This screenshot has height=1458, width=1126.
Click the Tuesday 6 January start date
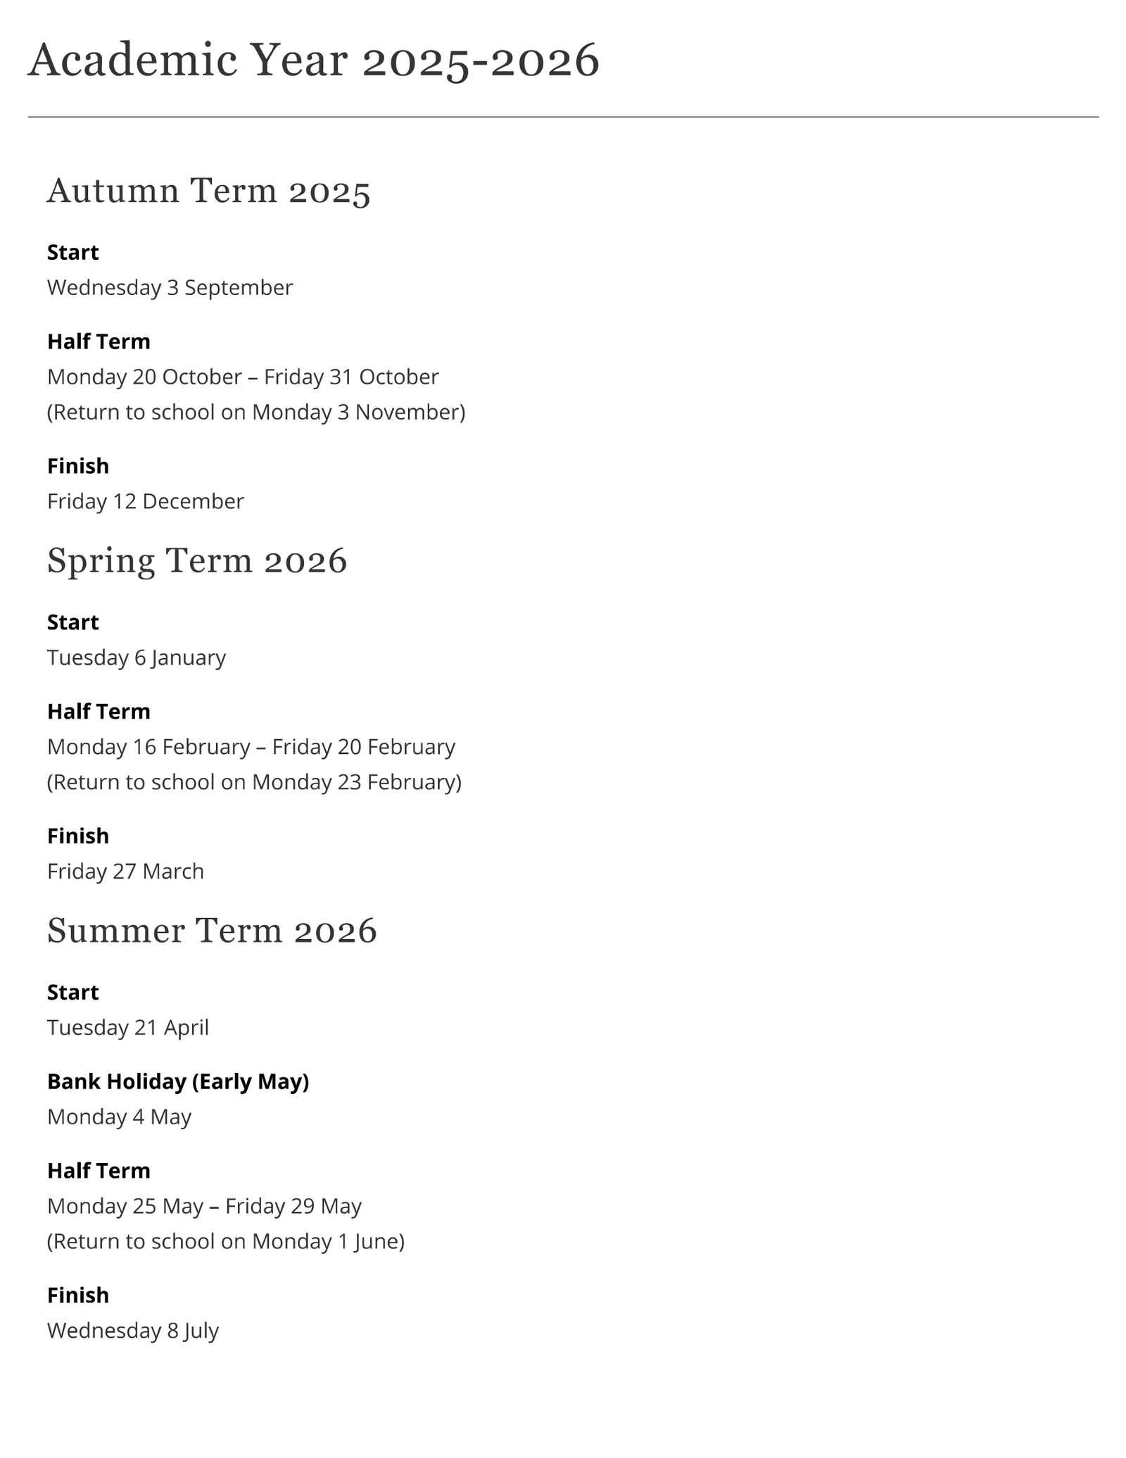coord(137,658)
